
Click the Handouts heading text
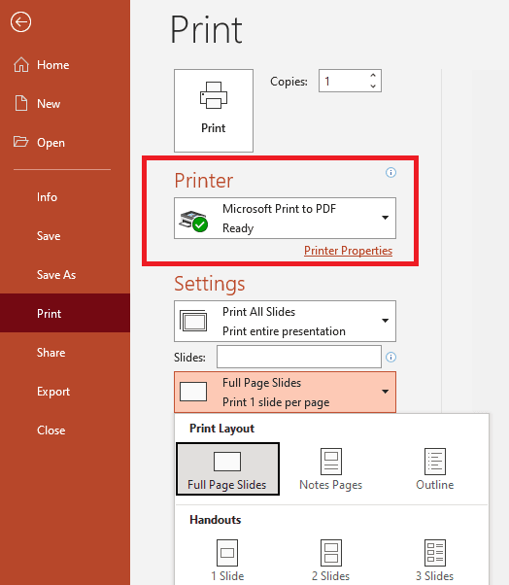[x=216, y=519]
